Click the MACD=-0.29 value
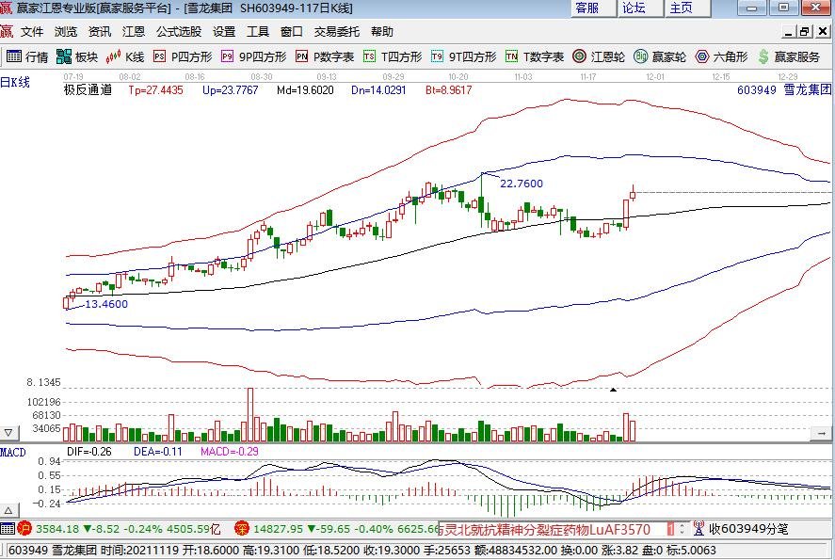Screen dimensions: 835x560 click(229, 452)
